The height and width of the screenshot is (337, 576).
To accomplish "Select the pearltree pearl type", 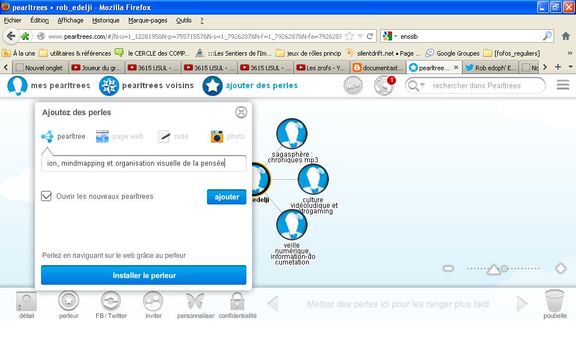I will coord(63,136).
